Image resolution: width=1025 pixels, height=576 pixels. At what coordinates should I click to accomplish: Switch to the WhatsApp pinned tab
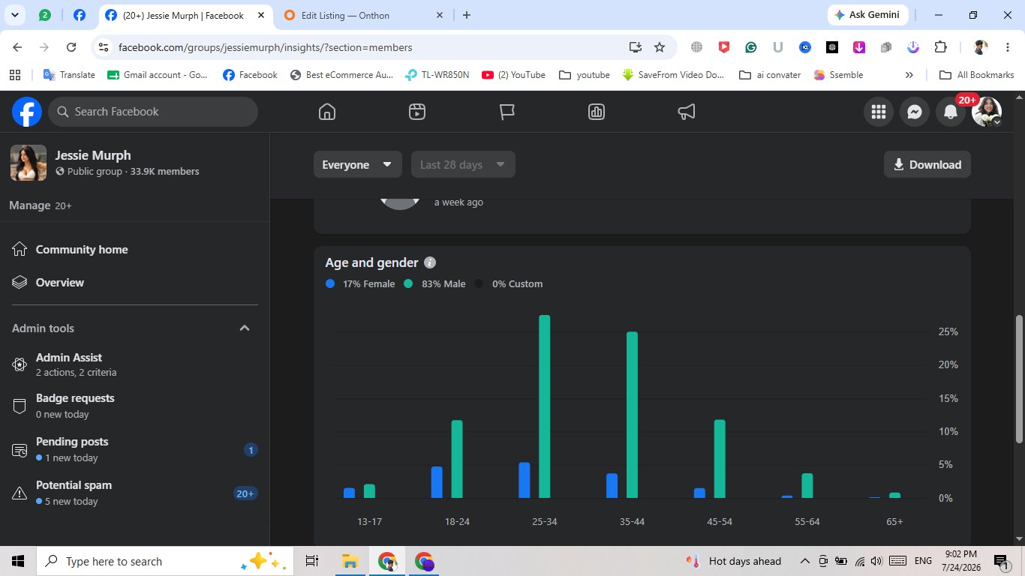(45, 15)
